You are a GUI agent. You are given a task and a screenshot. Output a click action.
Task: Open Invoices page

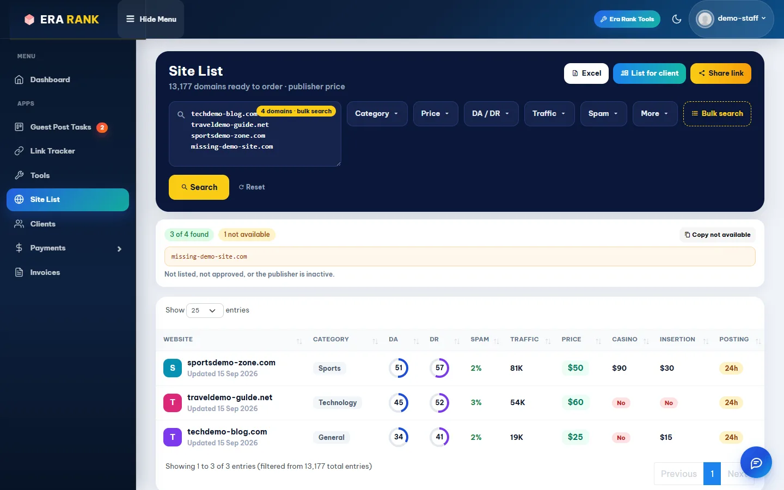pyautogui.click(x=68, y=272)
